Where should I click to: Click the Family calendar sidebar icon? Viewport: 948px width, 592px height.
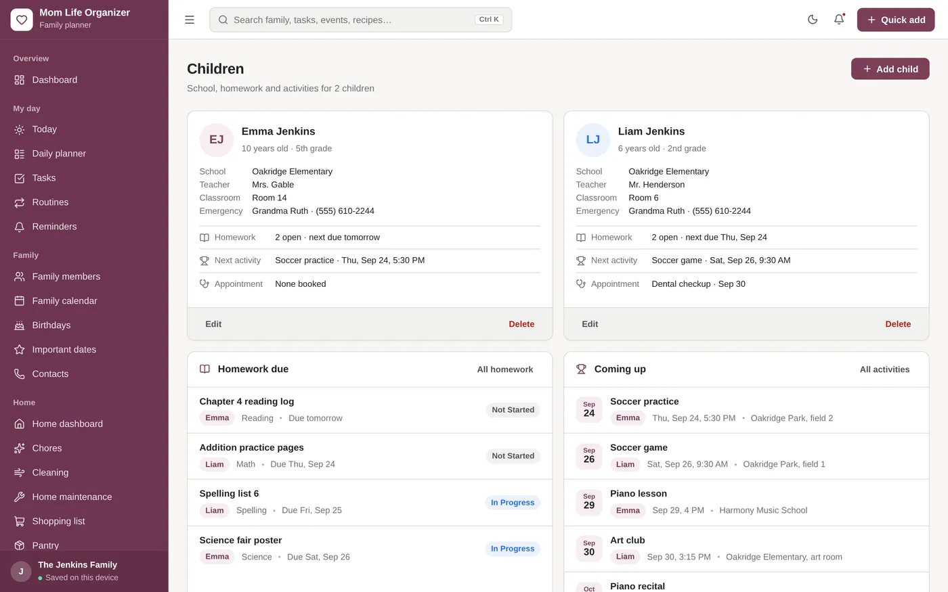coord(20,301)
